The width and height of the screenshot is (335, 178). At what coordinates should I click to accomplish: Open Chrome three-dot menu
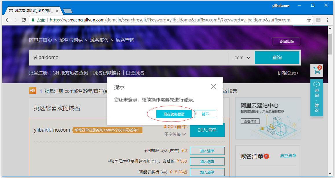click(x=327, y=20)
